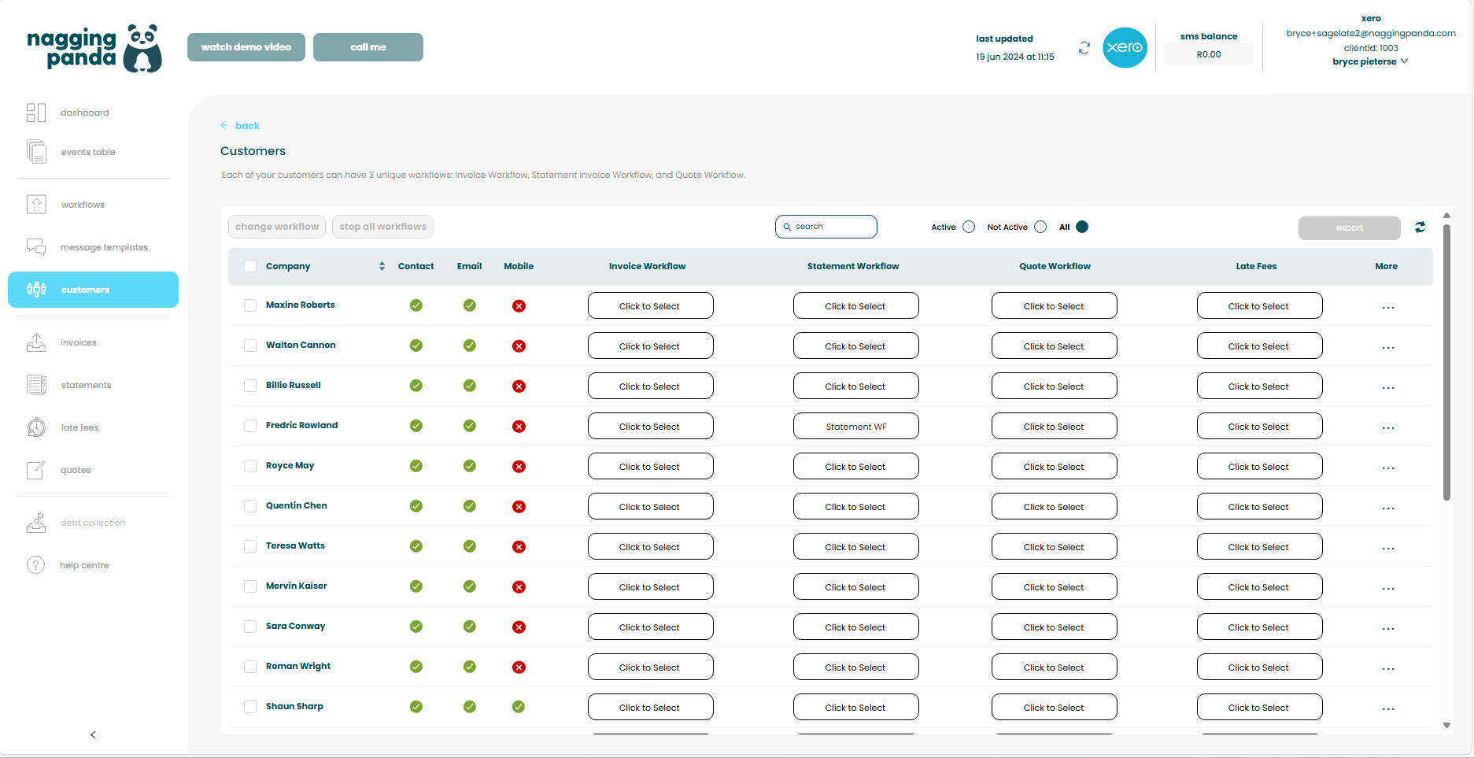Tick the checkbox for Maxine Roberts
Screen dimensions: 1474x758
250,305
